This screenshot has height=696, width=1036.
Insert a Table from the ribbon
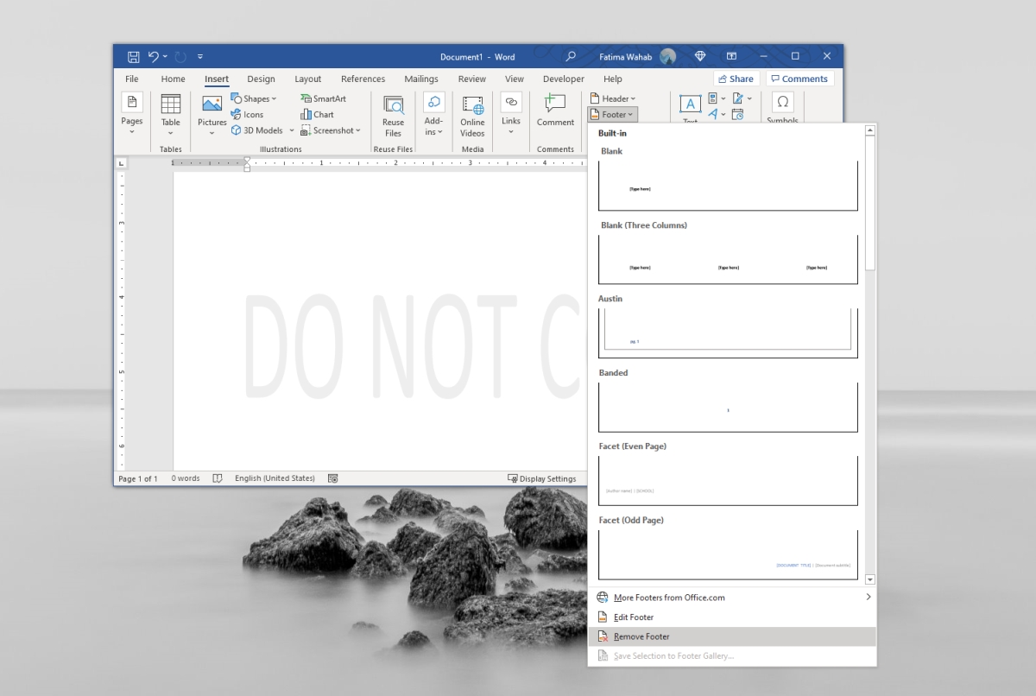tap(170, 115)
